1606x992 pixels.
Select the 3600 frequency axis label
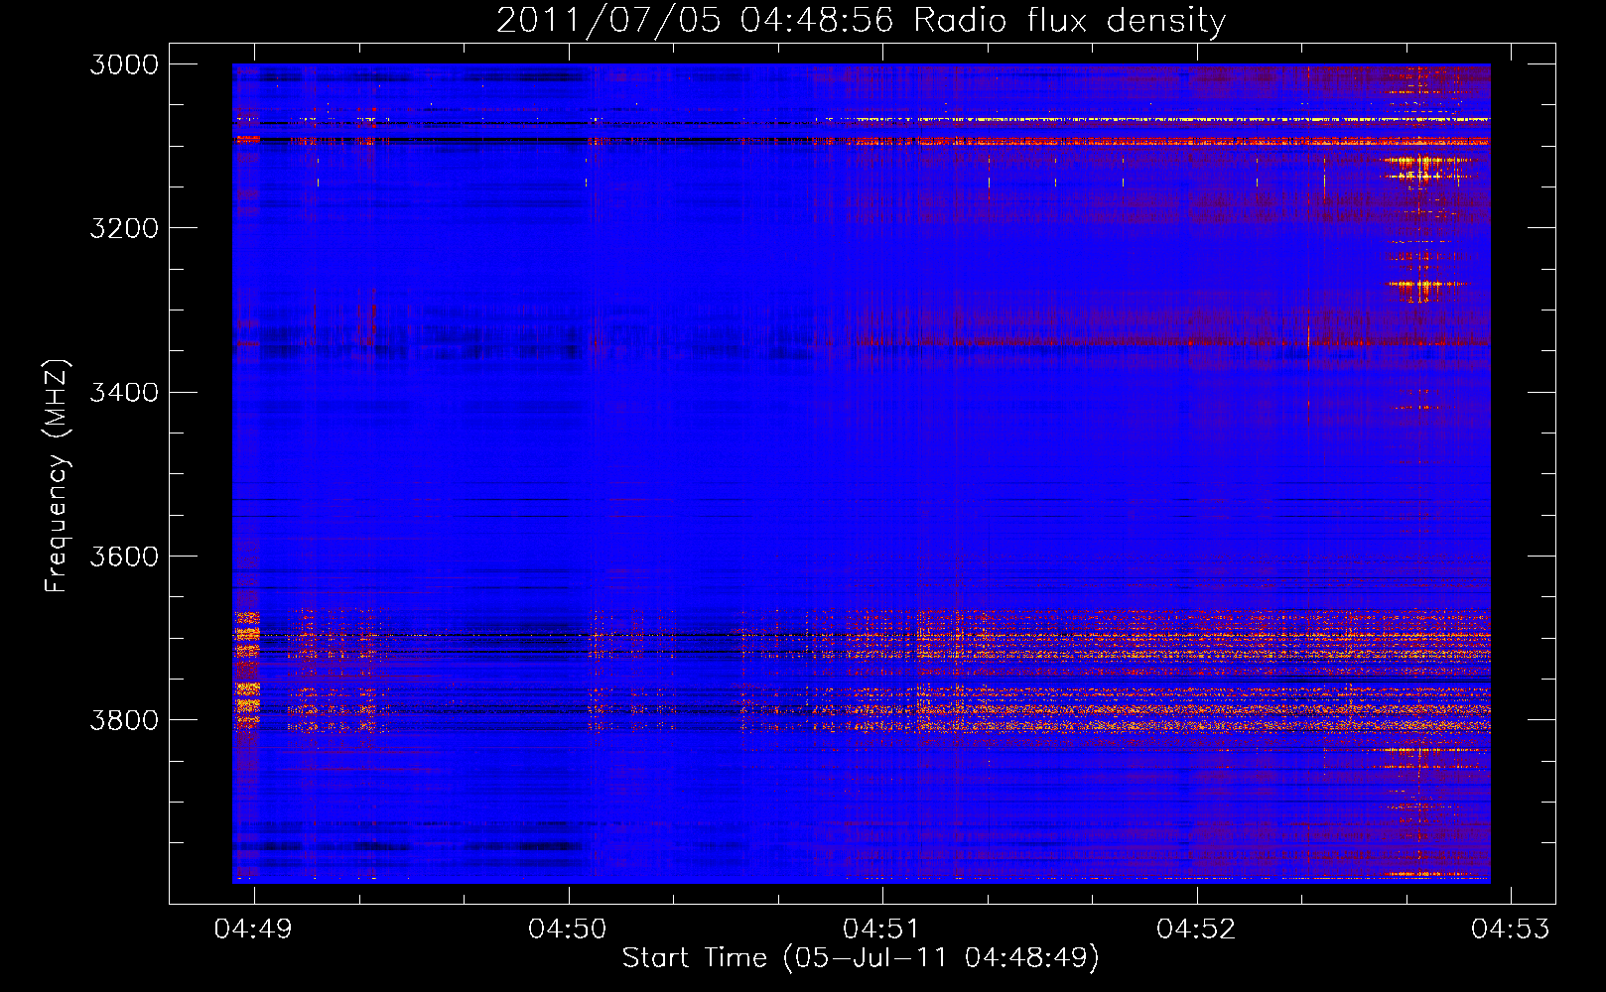click(x=124, y=556)
